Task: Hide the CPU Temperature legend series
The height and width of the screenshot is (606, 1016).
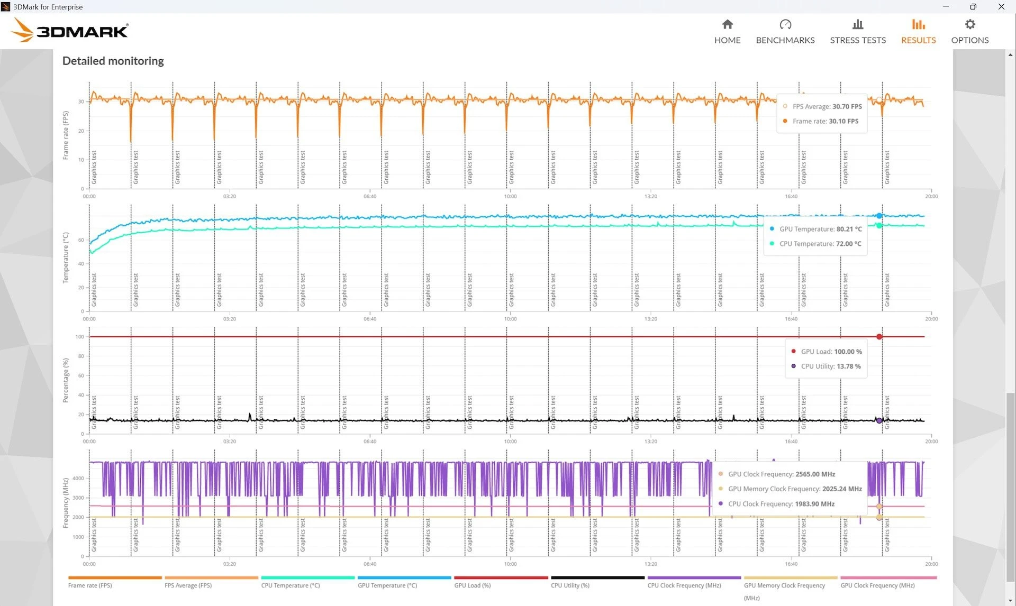Action: (x=290, y=585)
